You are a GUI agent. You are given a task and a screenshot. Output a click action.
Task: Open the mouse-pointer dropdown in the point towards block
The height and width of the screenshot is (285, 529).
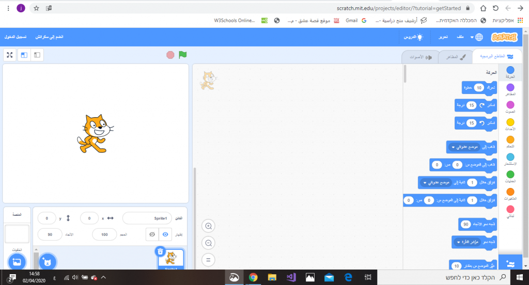[468, 242]
